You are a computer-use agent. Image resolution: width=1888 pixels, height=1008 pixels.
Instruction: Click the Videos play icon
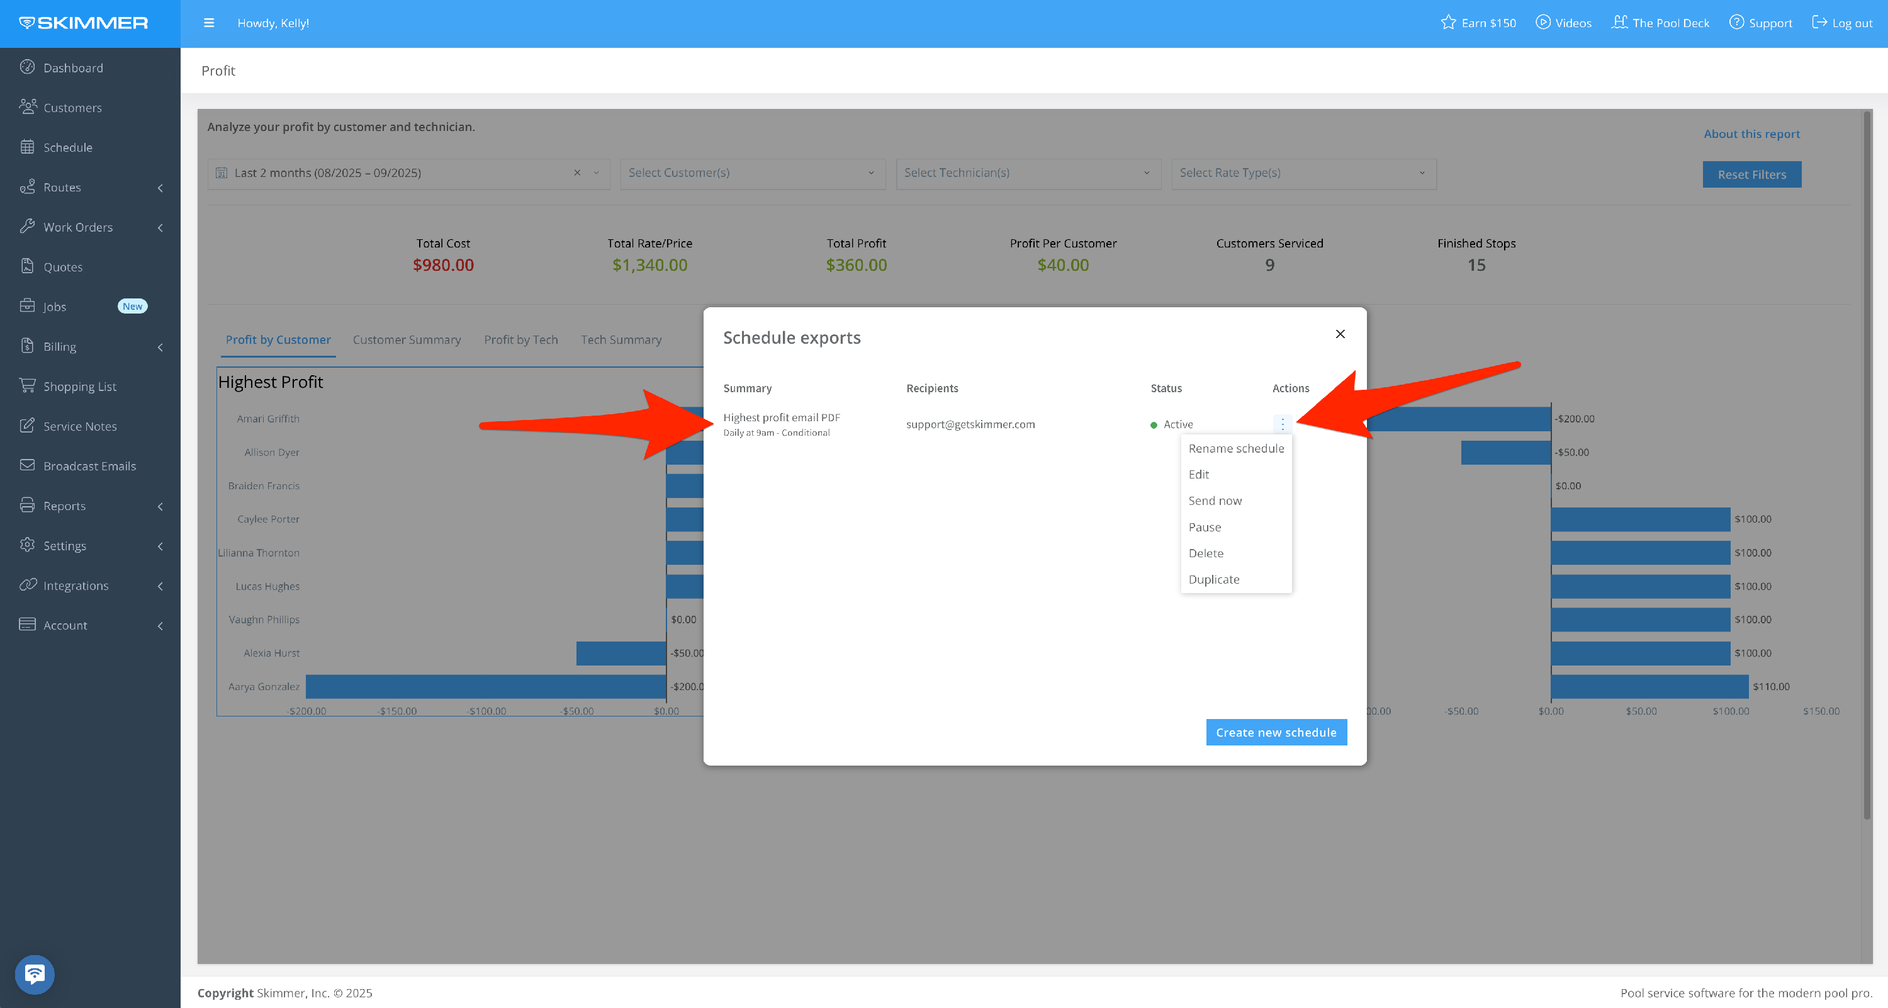(1542, 22)
